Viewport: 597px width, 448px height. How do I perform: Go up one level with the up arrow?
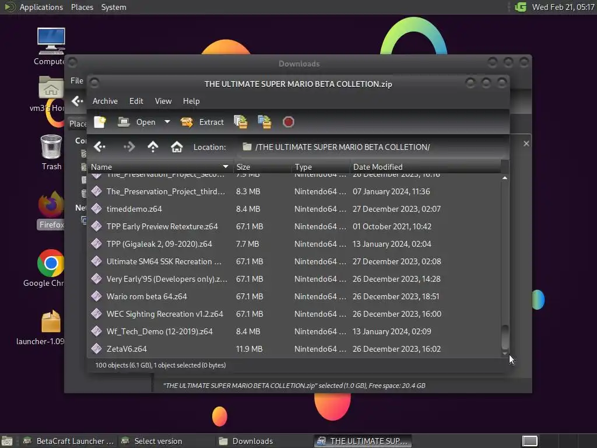point(153,146)
